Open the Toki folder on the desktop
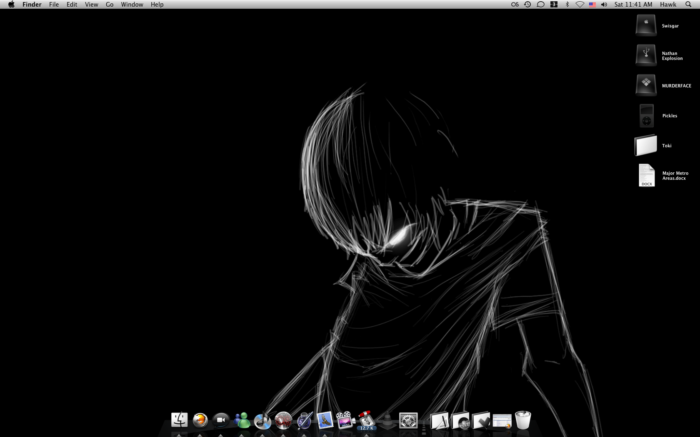This screenshot has width=700, height=437. (x=646, y=145)
